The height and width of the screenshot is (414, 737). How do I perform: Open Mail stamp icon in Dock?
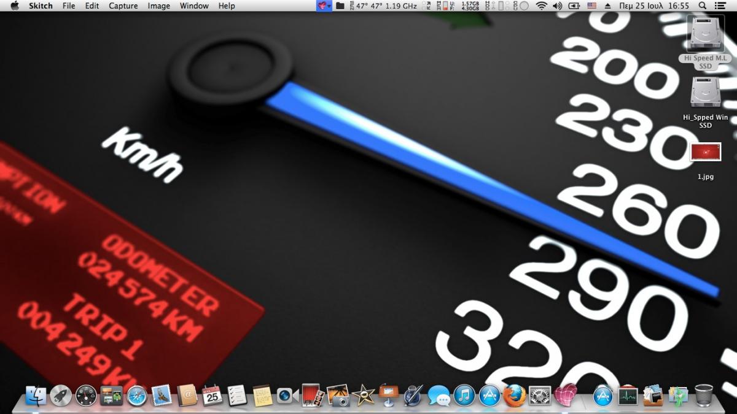coord(162,396)
